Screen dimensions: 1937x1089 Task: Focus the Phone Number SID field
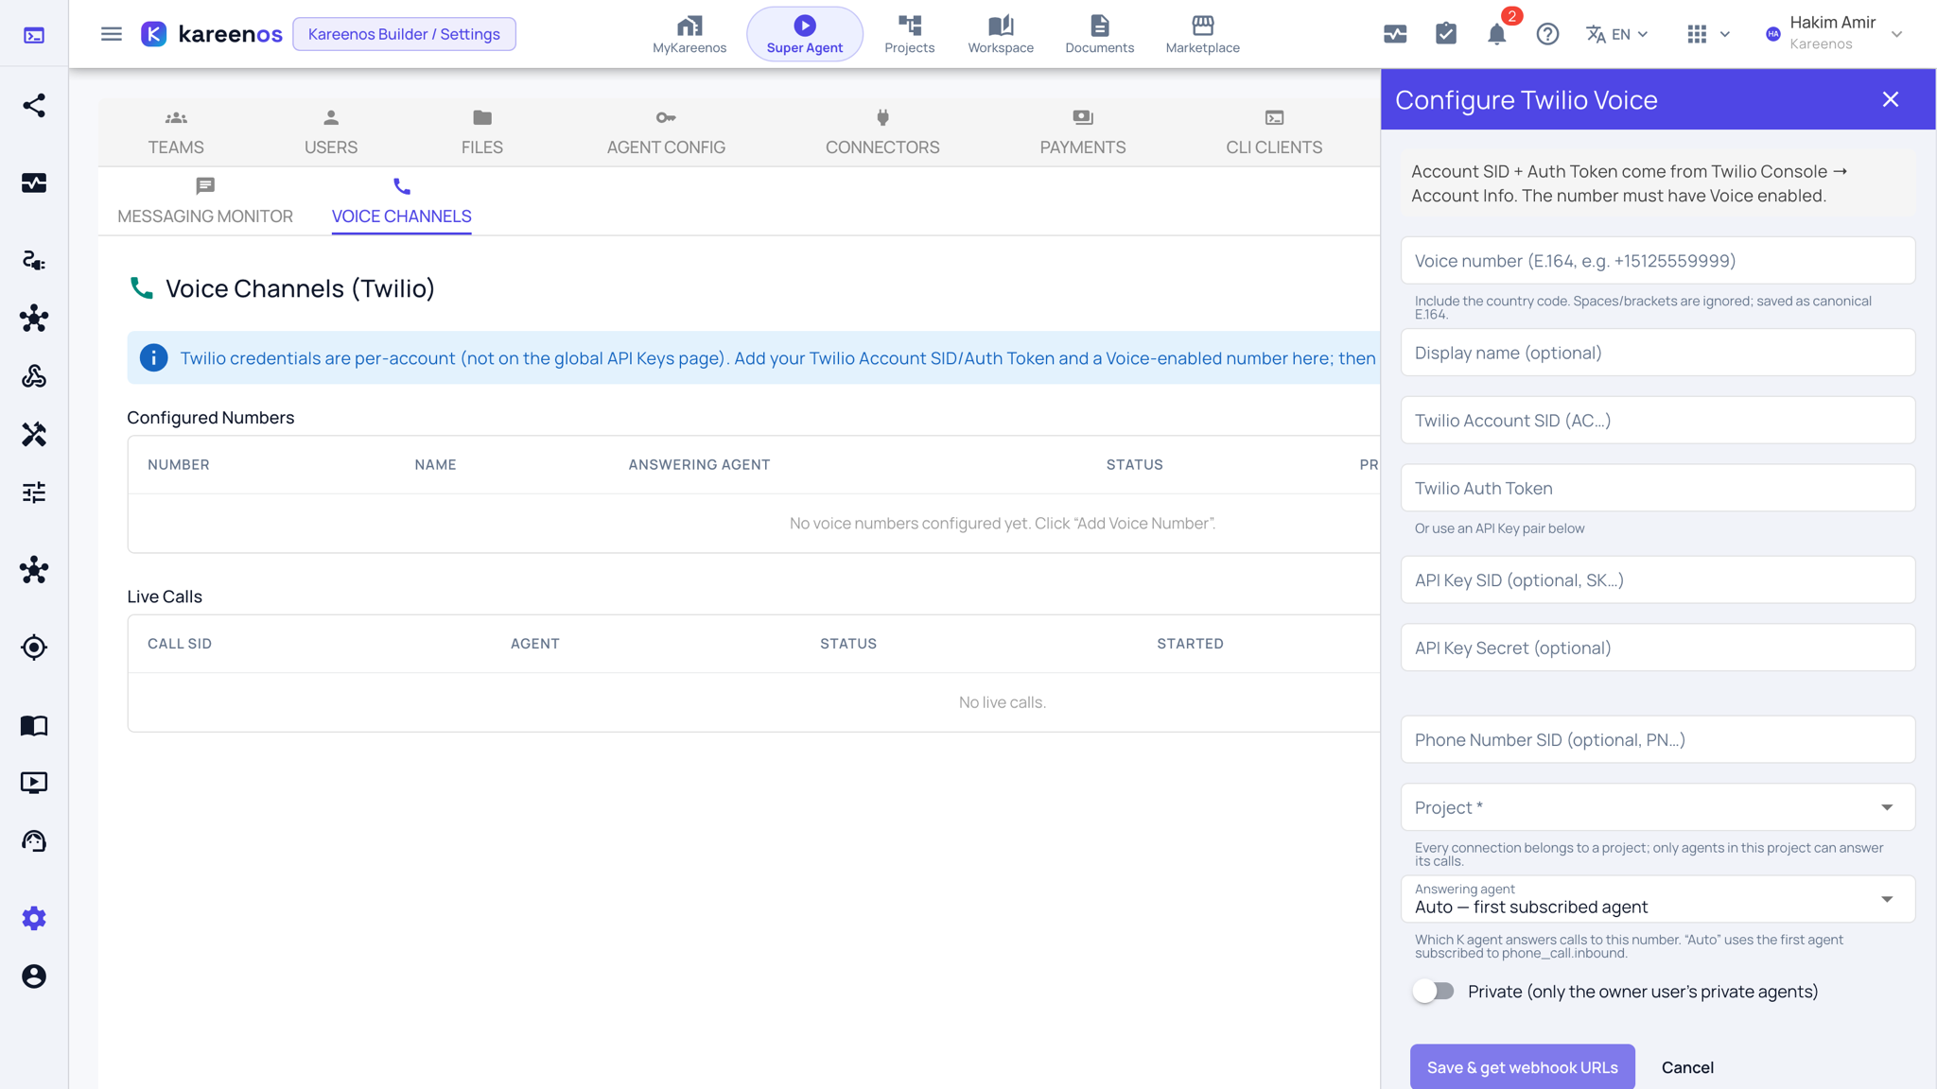click(x=1658, y=739)
